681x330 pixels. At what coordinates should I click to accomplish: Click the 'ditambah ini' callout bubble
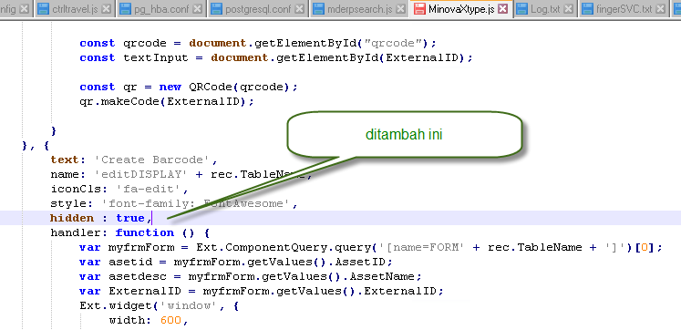[x=404, y=135]
